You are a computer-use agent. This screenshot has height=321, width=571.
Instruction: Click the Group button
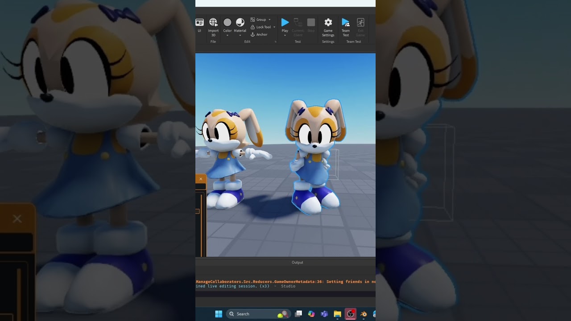point(258,20)
